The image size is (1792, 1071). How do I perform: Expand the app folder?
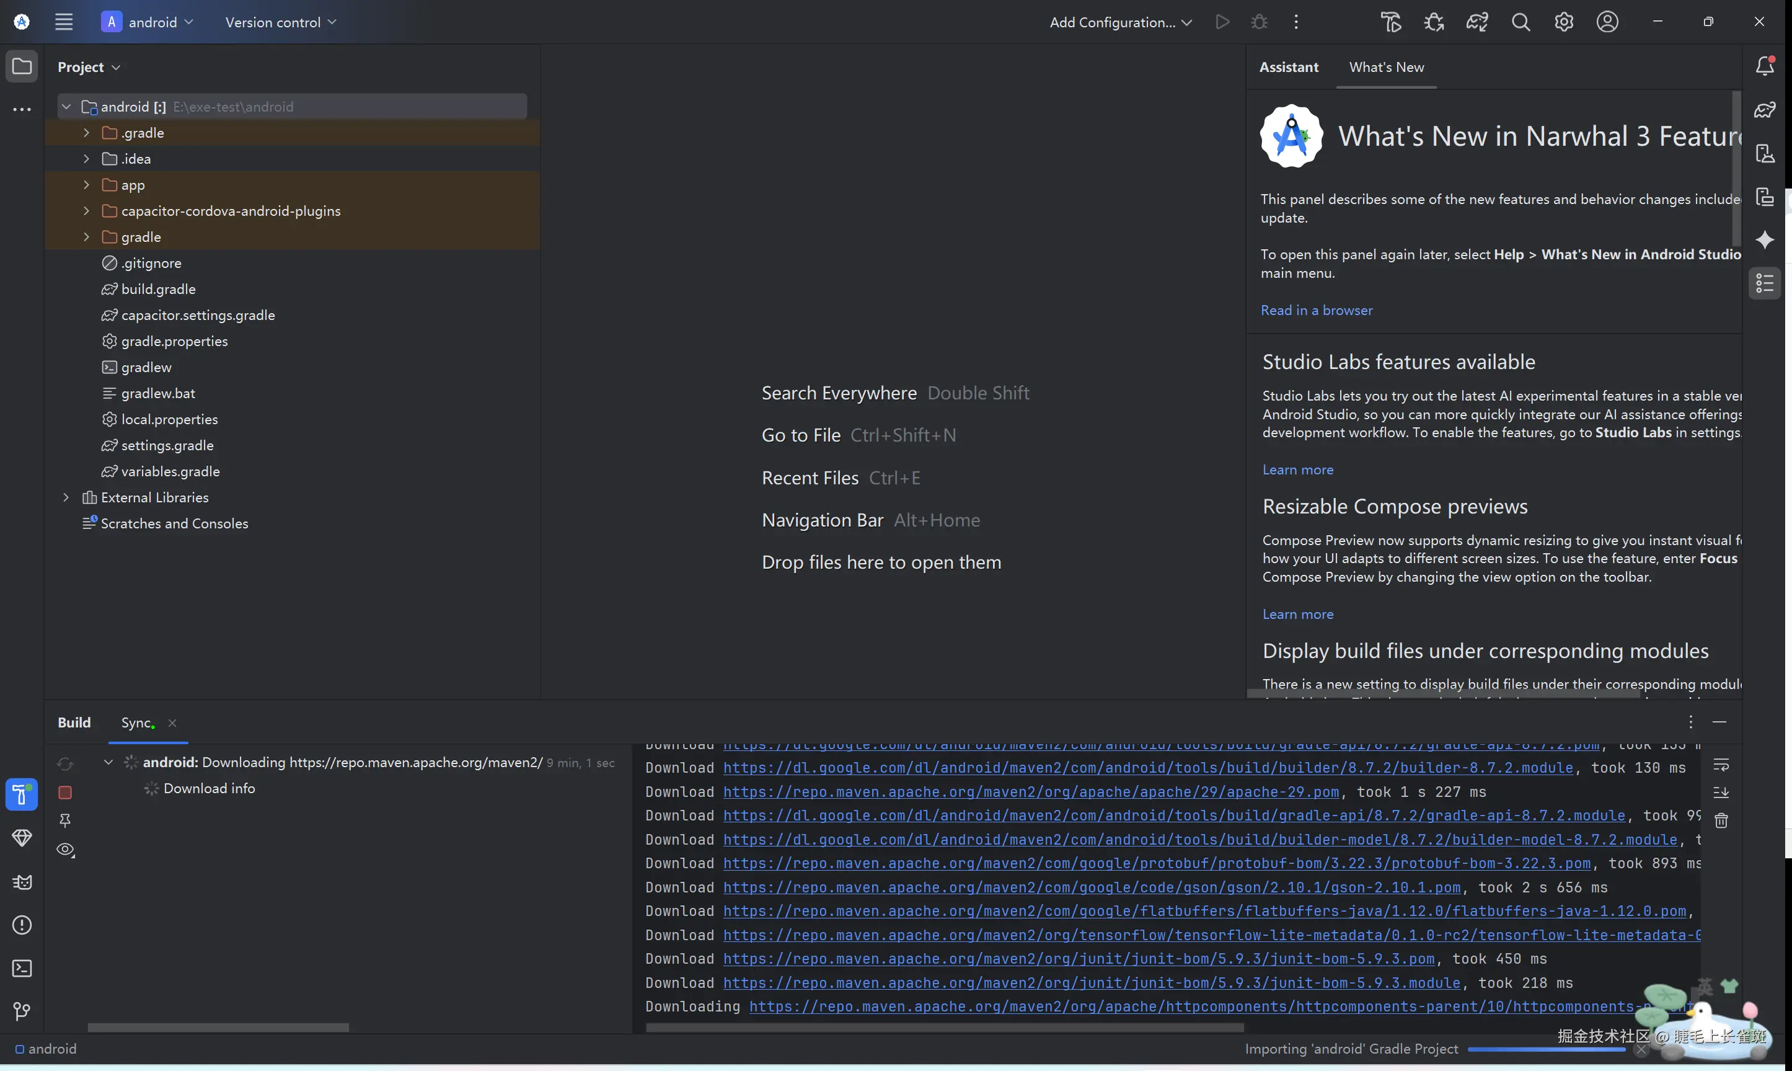87,185
